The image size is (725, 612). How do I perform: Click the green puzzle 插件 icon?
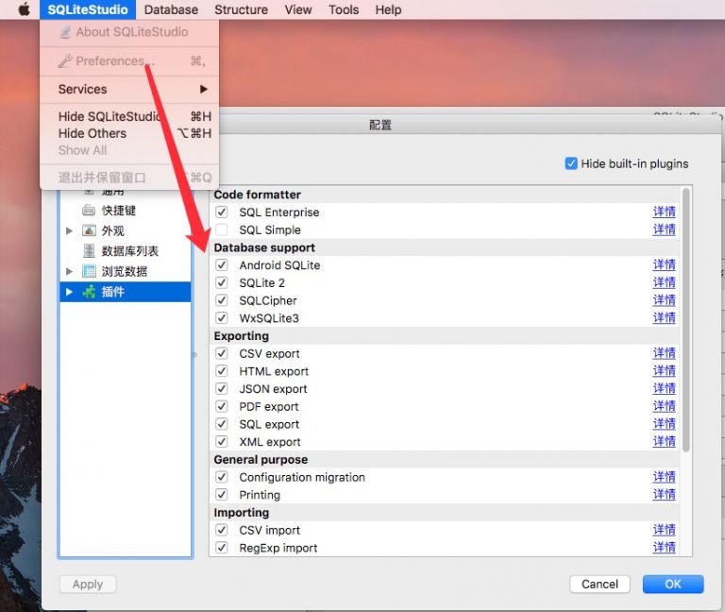pos(89,292)
